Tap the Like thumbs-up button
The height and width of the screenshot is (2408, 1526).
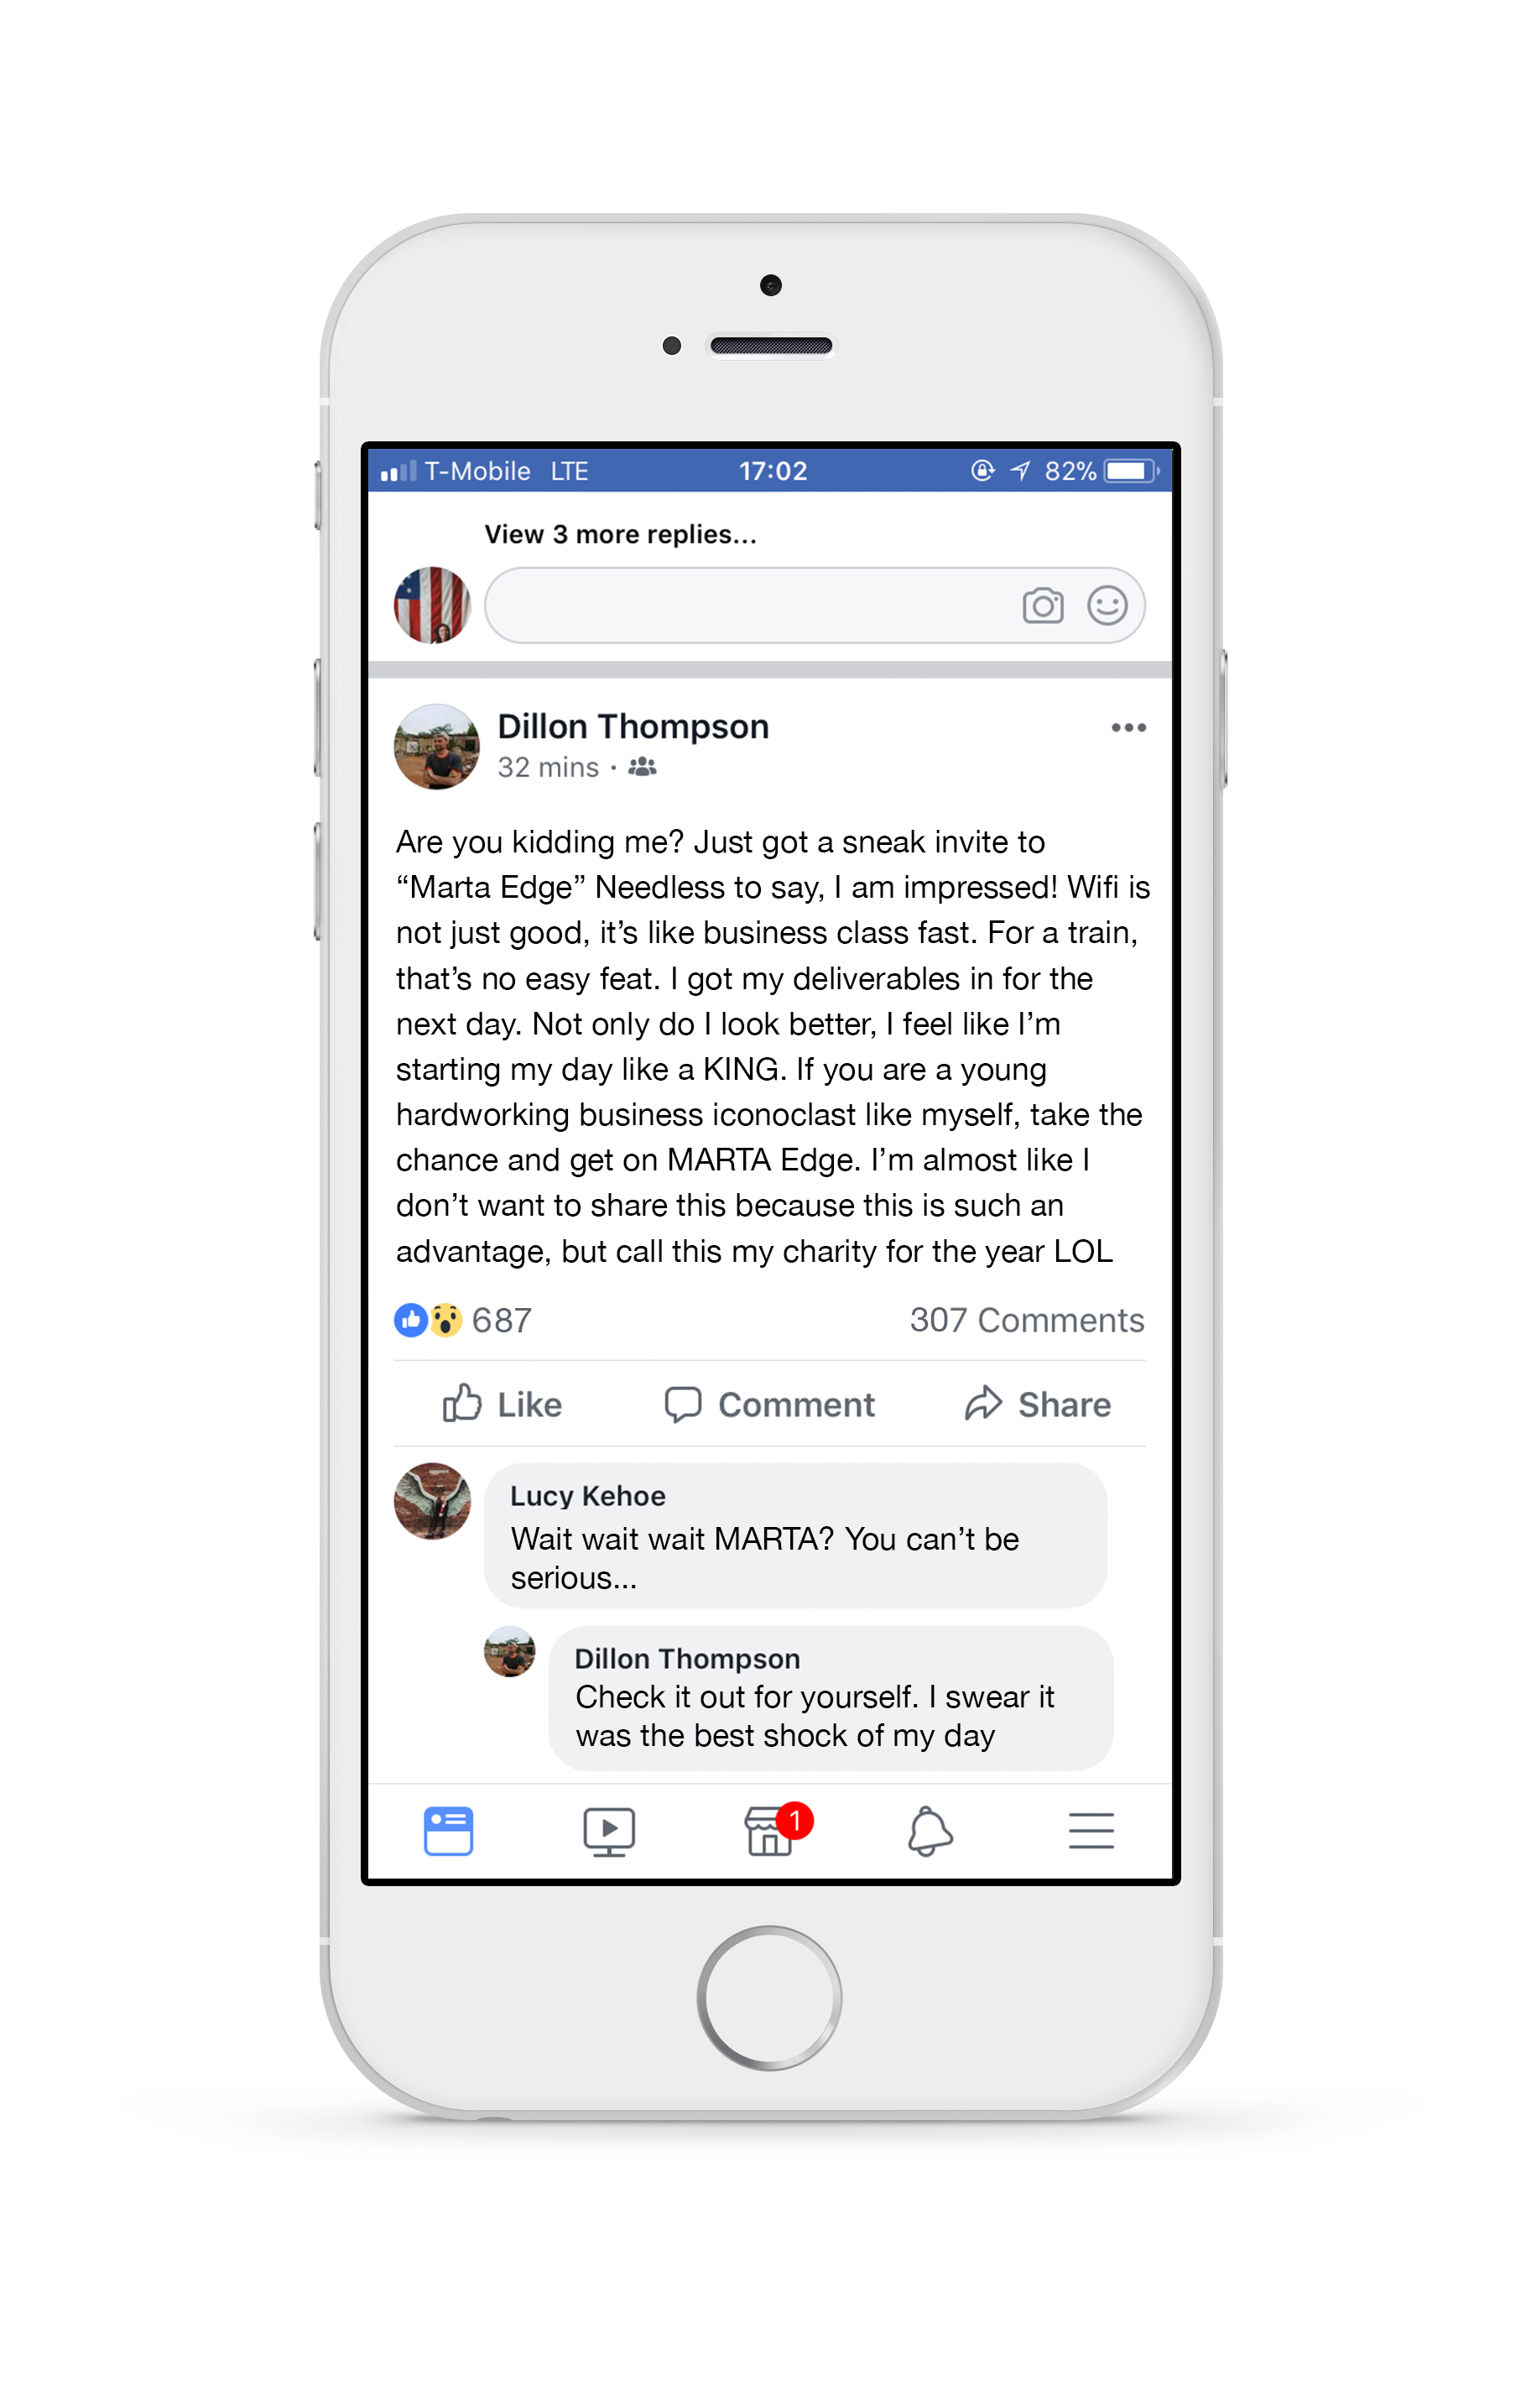(502, 1403)
